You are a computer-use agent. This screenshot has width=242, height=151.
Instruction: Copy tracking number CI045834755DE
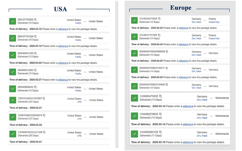coord(161,96)
